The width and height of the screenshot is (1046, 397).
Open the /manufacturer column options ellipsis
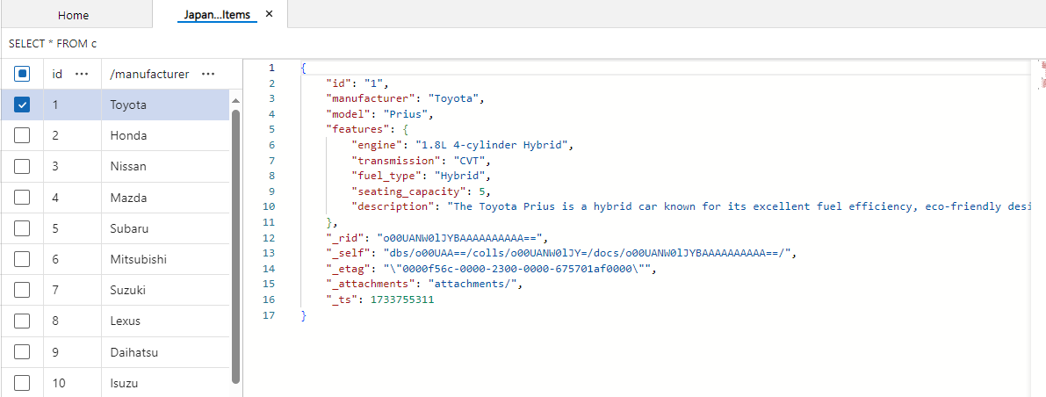coord(208,74)
